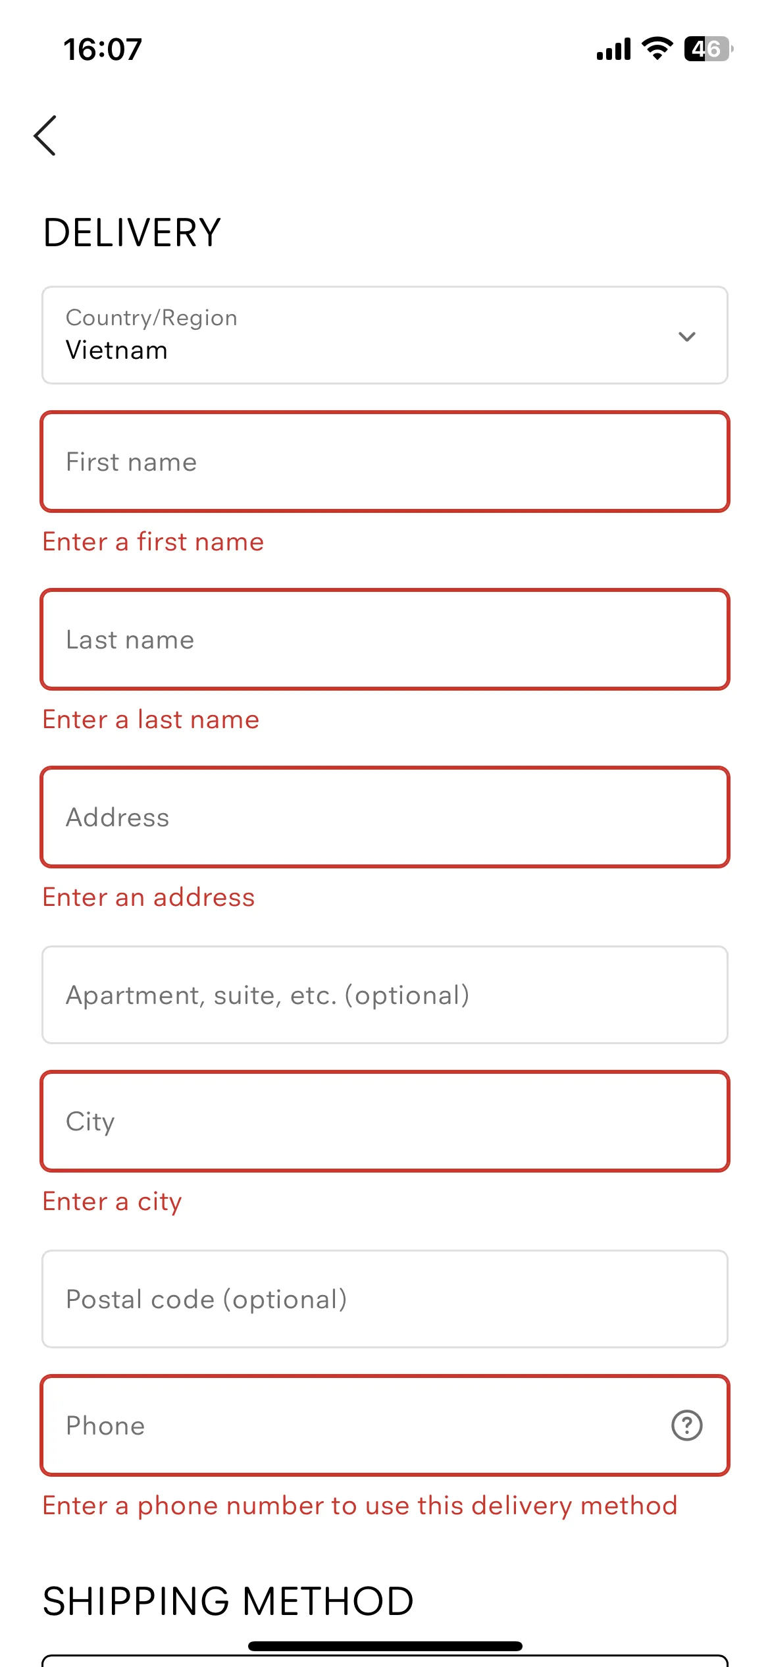Focus the First name field
The width and height of the screenshot is (770, 1667).
pyautogui.click(x=385, y=462)
